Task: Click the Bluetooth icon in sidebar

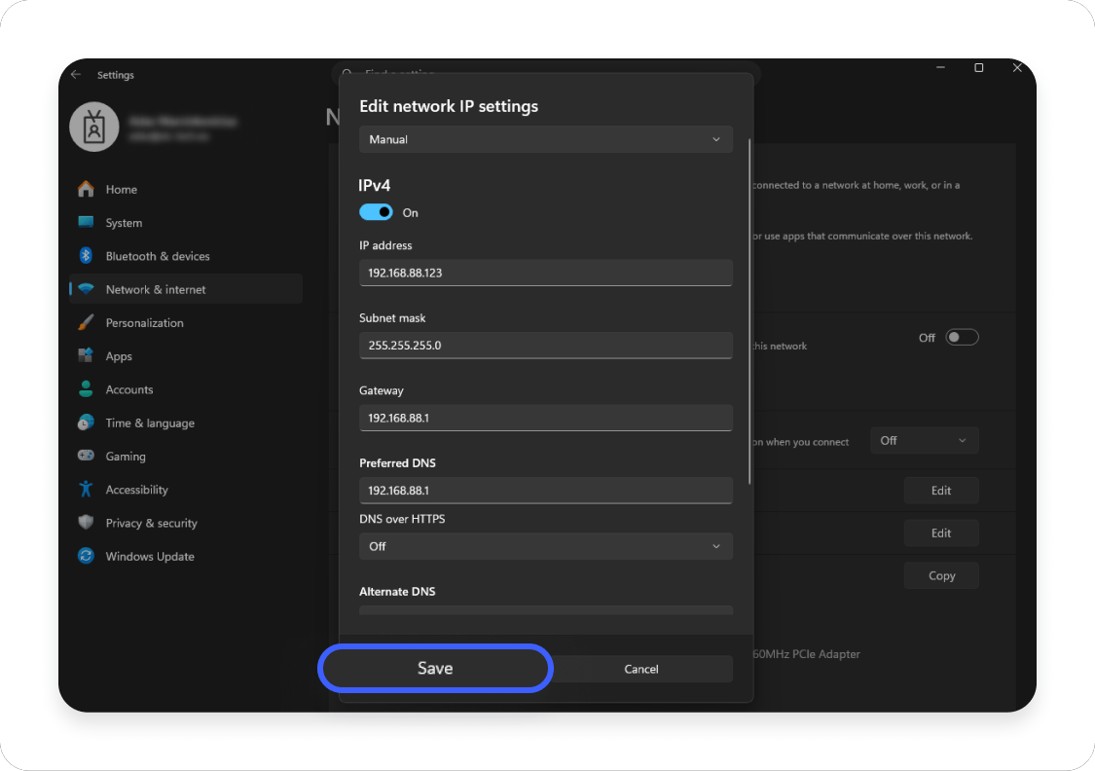Action: tap(86, 256)
